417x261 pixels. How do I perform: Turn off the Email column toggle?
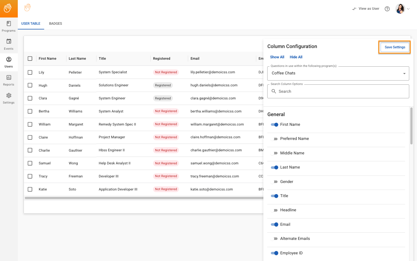point(274,225)
